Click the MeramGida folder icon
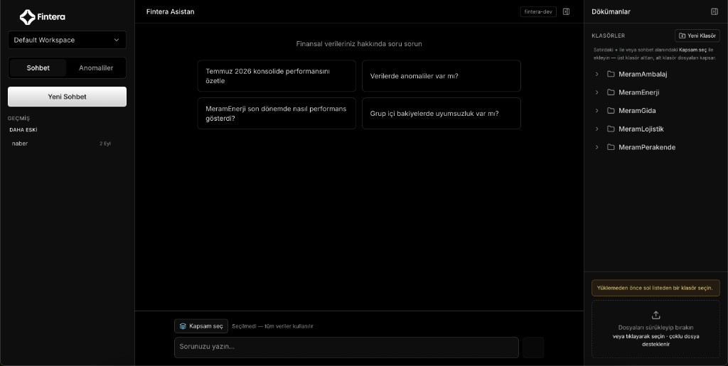This screenshot has width=728, height=366. click(x=611, y=110)
